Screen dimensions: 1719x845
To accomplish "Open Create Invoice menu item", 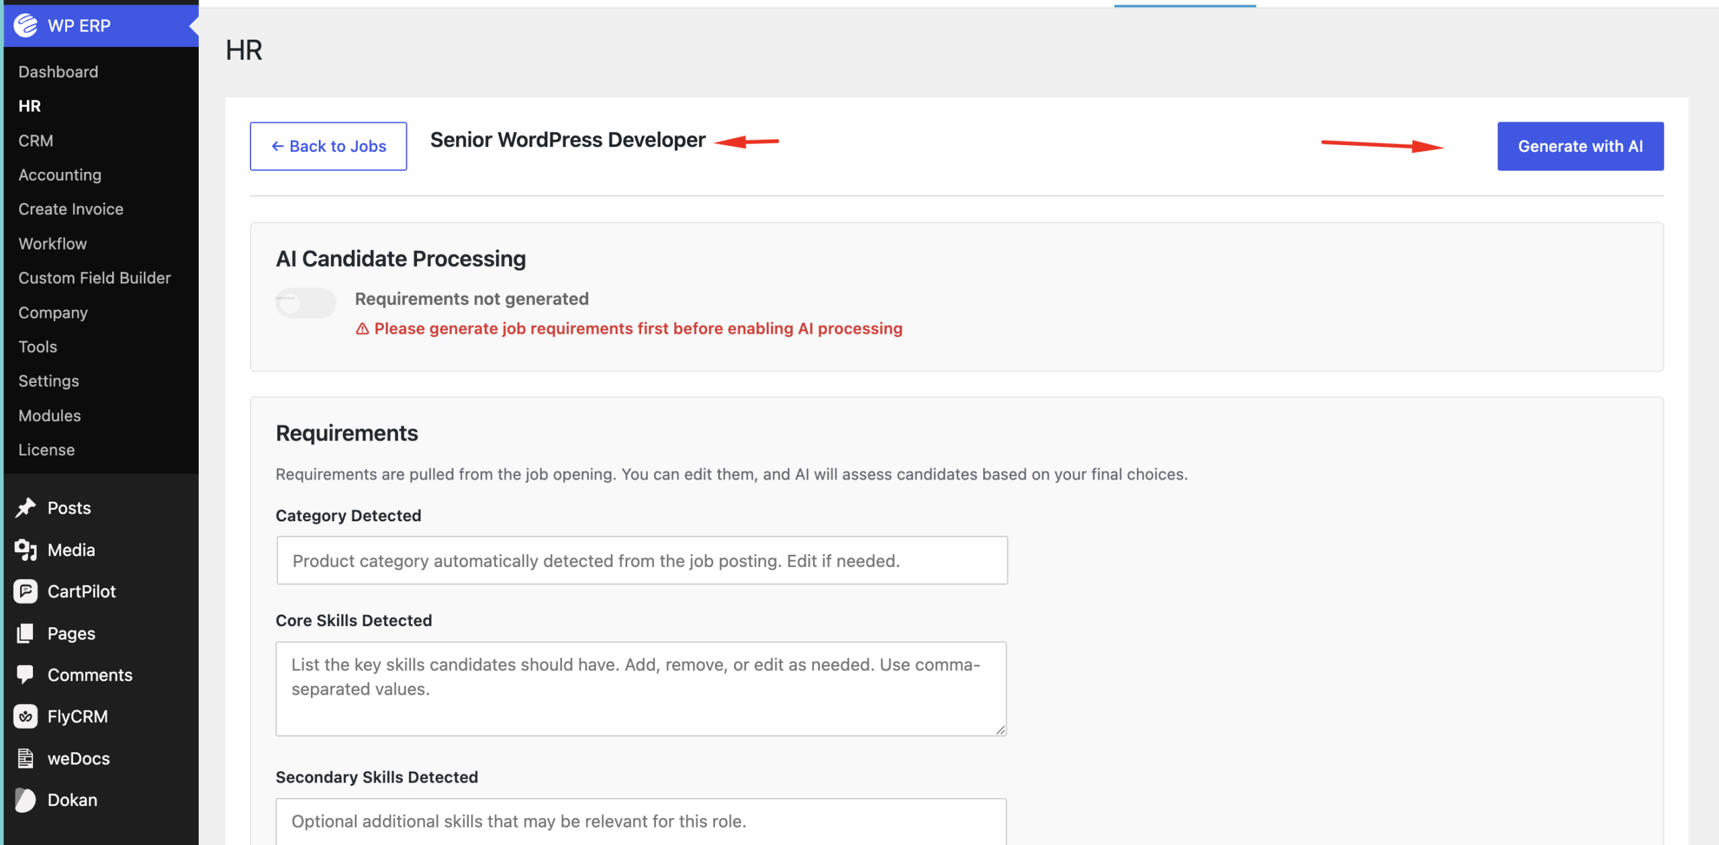I will 71,209.
